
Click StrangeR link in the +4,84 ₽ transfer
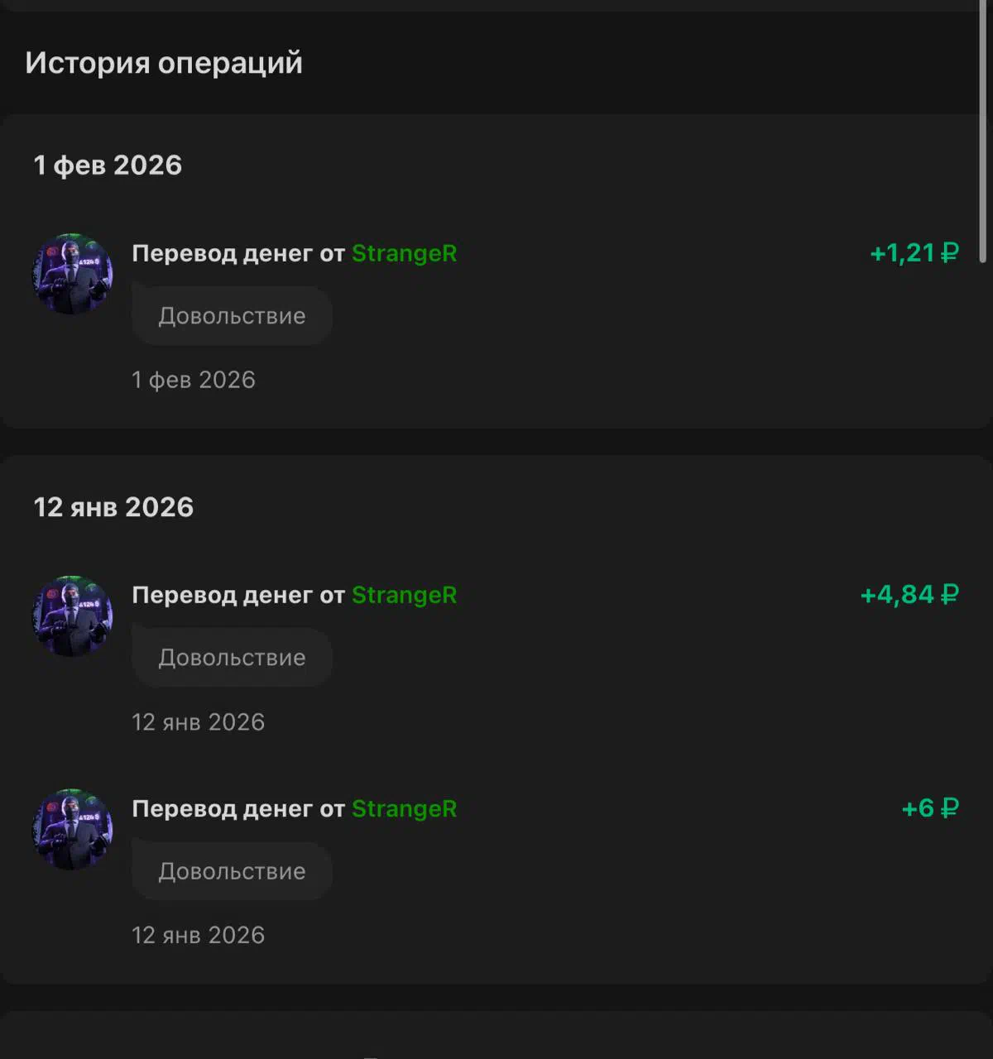click(x=404, y=595)
